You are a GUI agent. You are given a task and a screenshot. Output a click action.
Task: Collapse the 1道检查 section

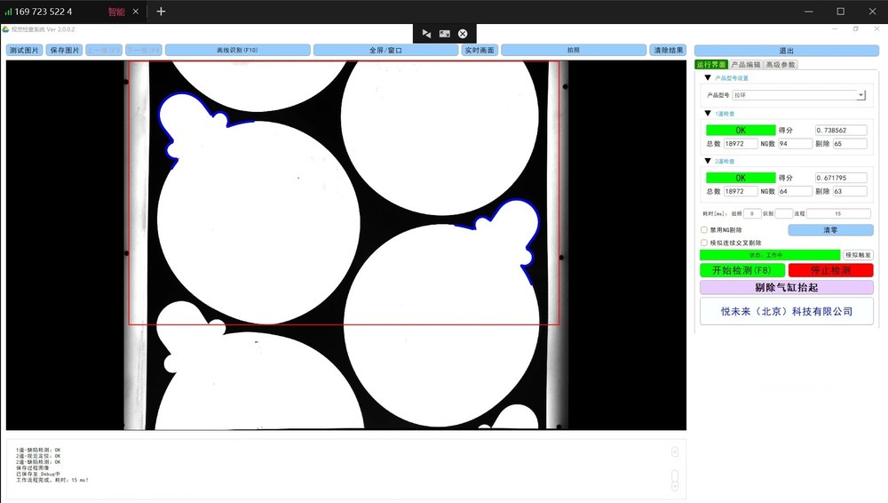coord(708,114)
